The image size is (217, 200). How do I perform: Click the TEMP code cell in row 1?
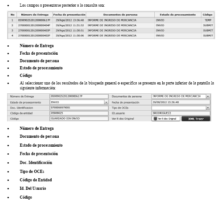(x=208, y=20)
